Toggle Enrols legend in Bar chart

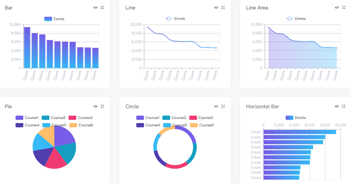coord(54,19)
